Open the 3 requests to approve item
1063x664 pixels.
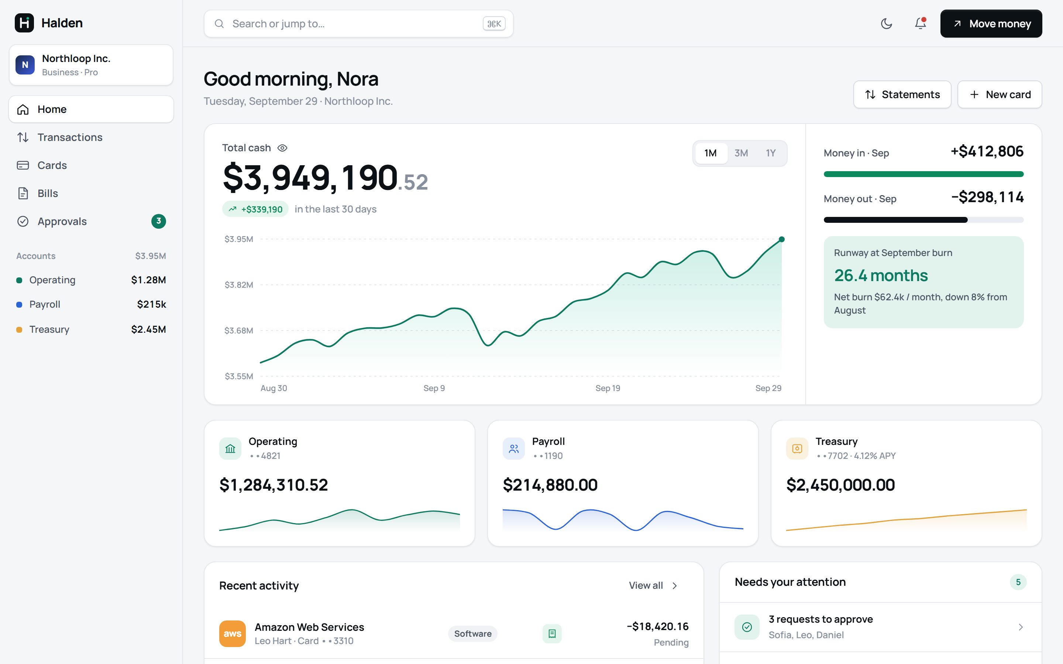(880, 627)
